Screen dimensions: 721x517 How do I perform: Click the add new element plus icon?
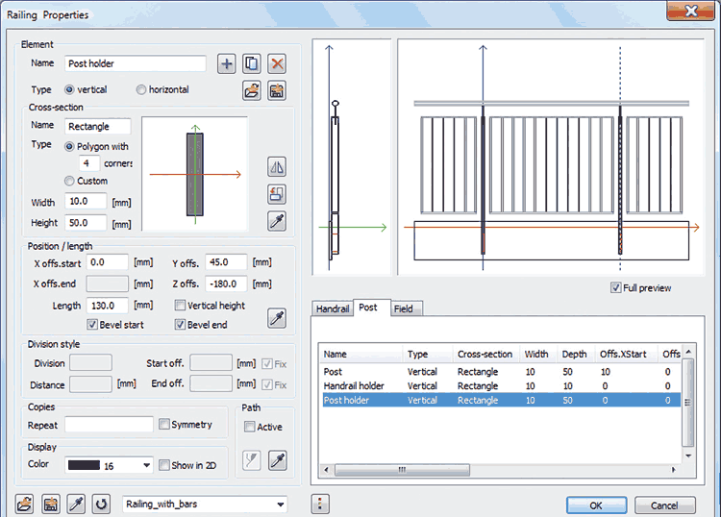point(227,64)
